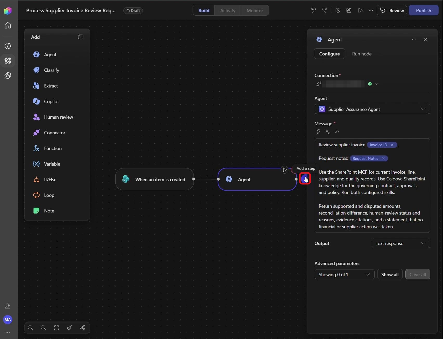Image resolution: width=443 pixels, height=339 pixels.
Task: Click the Publish button
Action: click(424, 10)
